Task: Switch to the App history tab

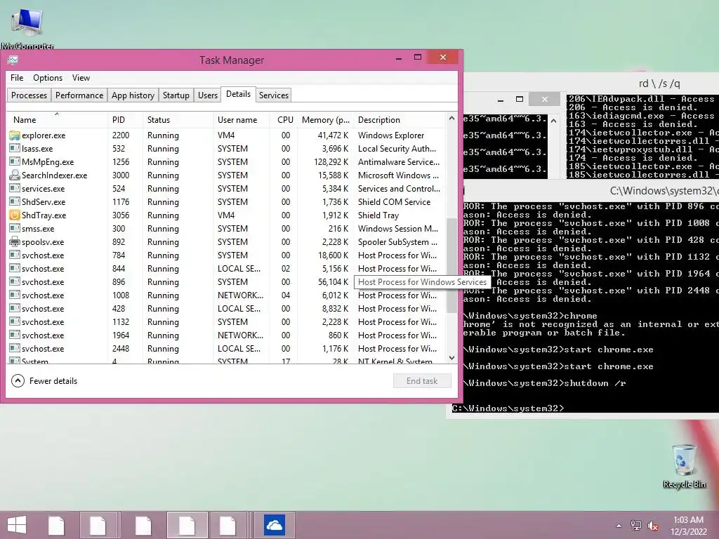Action: pyautogui.click(x=133, y=95)
